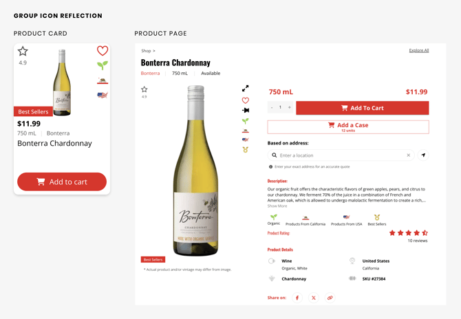This screenshot has height=319, width=461.
Task: Clear the location field with the X
Action: tap(409, 155)
